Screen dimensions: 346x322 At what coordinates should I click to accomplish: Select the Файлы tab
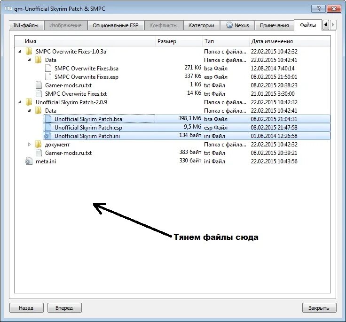click(x=308, y=25)
